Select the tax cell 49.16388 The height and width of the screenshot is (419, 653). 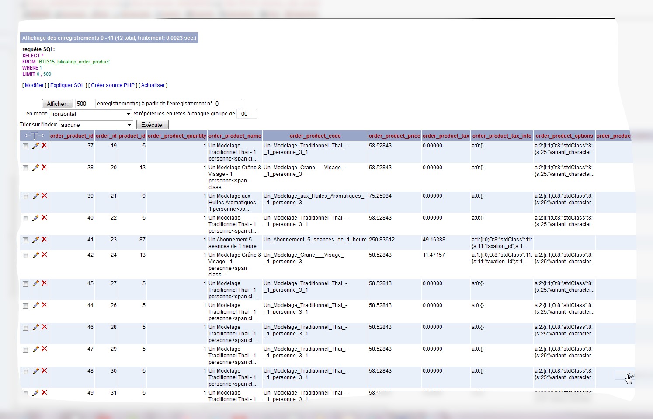(x=434, y=240)
